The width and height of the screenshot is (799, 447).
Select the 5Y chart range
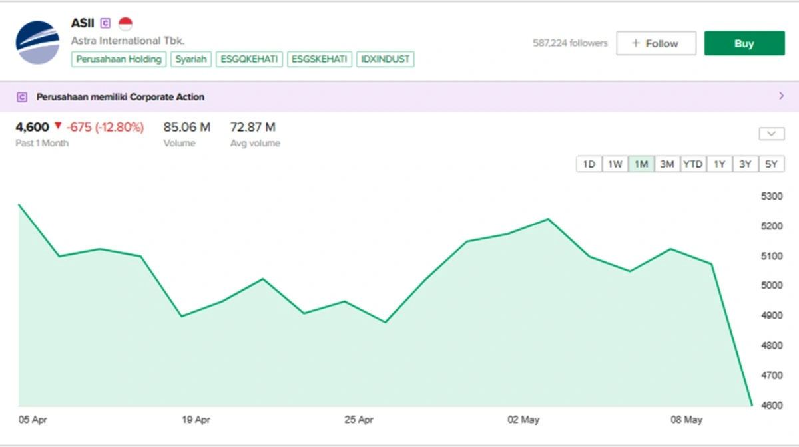click(x=771, y=164)
